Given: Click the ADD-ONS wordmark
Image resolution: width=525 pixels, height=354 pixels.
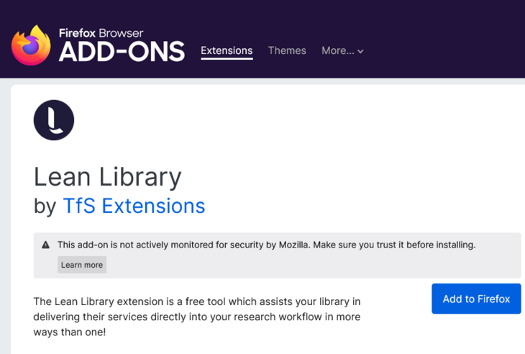Looking at the screenshot, I should point(122,52).
